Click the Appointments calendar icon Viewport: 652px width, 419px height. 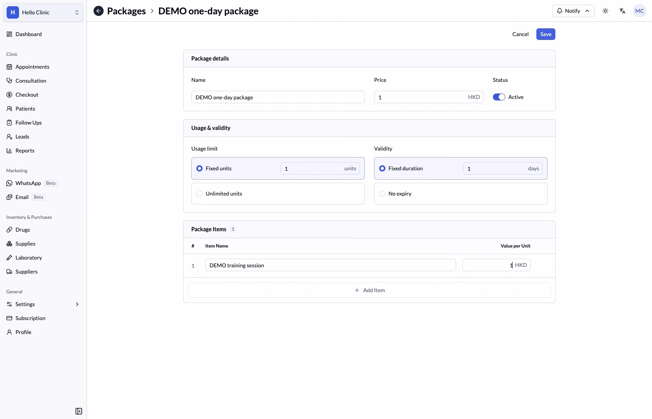pyautogui.click(x=9, y=67)
